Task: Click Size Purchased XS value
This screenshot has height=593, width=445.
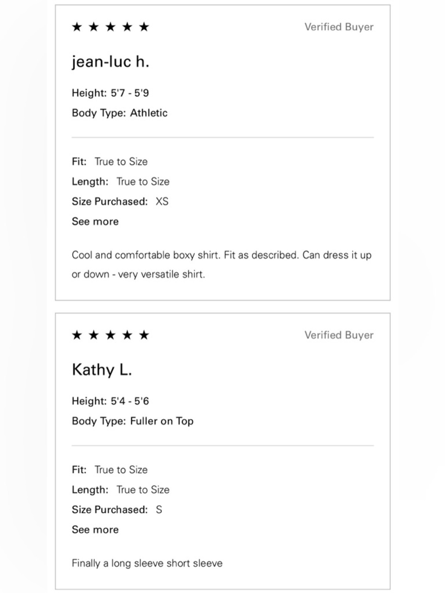Action: click(162, 202)
